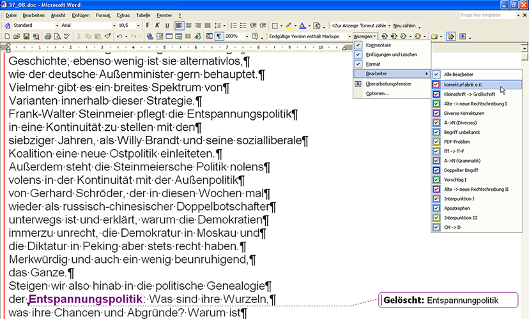Viewport: 529px width, 319px height.
Task: Click the highlight color marker
Action: pyautogui.click(x=288, y=26)
